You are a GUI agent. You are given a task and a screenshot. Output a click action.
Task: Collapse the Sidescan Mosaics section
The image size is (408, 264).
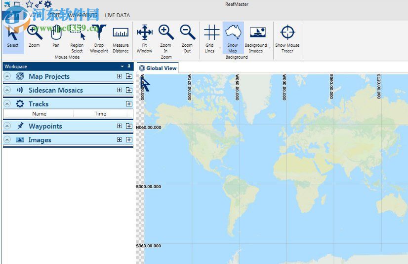click(x=7, y=90)
